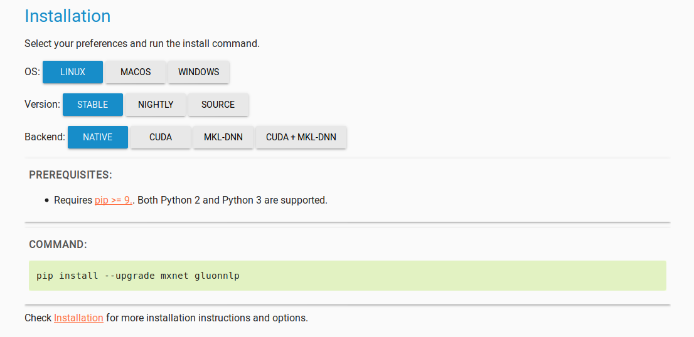Click the COMMAND section heading
Image resolution: width=694 pixels, height=337 pixels.
(x=58, y=244)
